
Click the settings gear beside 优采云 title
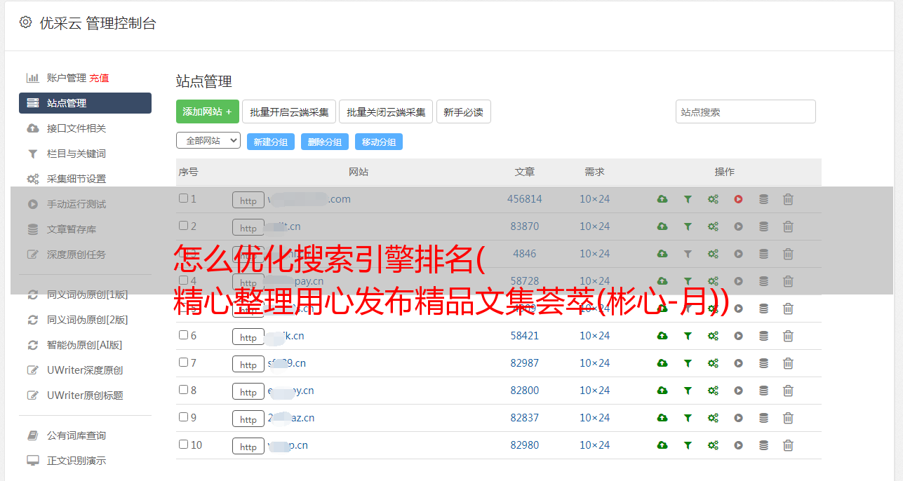point(26,22)
